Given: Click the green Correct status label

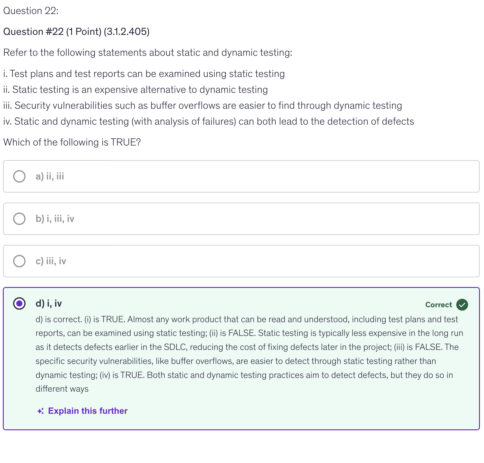Looking at the screenshot, I should (x=438, y=305).
